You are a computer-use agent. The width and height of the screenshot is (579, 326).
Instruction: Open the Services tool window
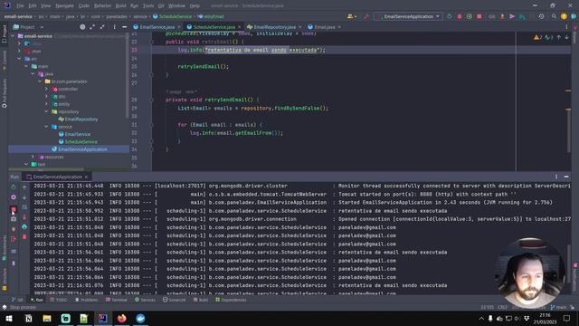145,300
